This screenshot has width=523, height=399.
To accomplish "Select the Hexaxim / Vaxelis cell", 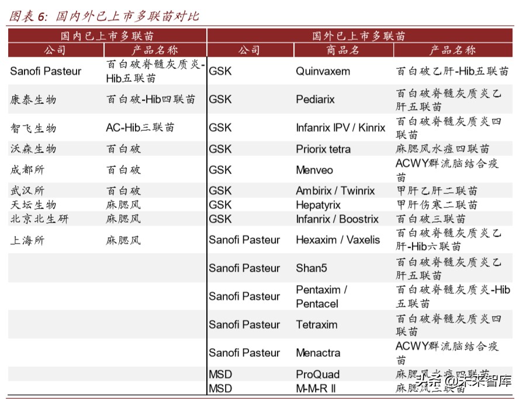I will point(338,240).
